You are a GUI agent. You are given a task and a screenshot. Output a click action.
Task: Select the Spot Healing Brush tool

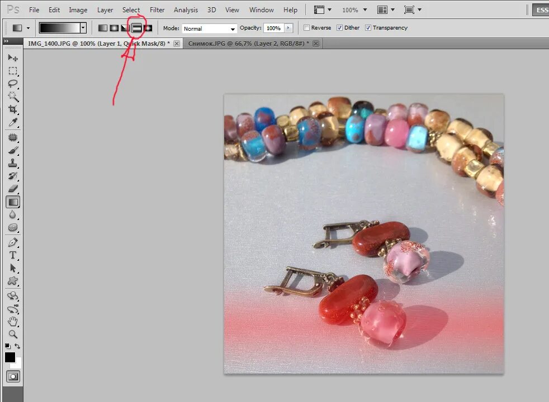click(x=13, y=137)
